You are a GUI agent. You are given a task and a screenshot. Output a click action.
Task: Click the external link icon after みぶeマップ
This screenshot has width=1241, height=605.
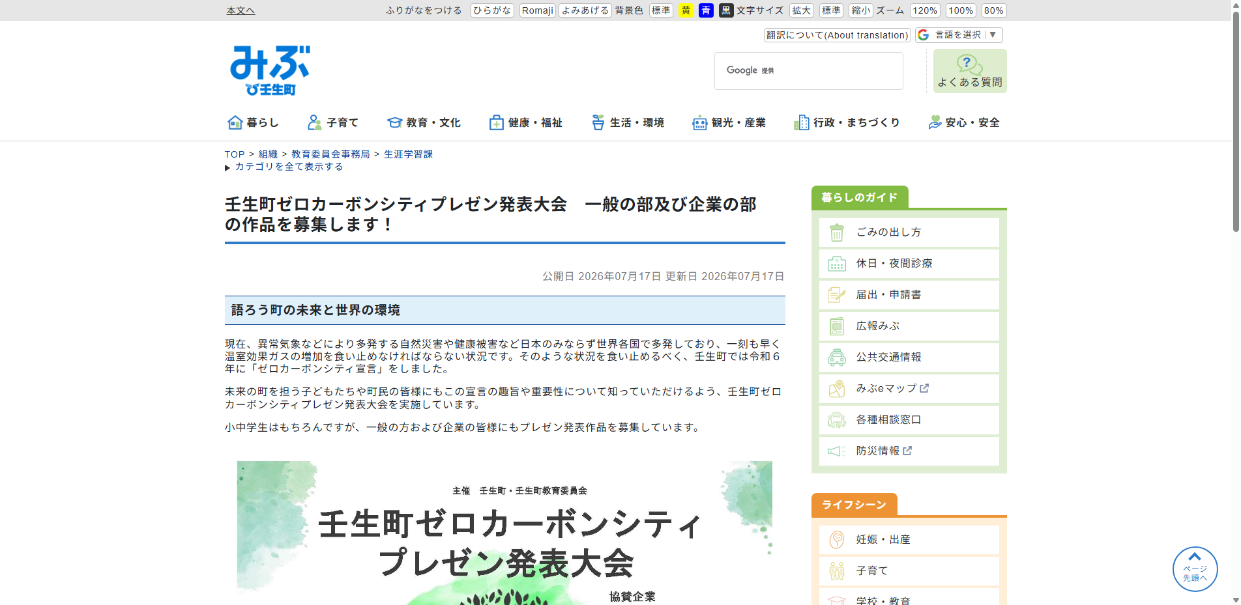click(x=924, y=388)
